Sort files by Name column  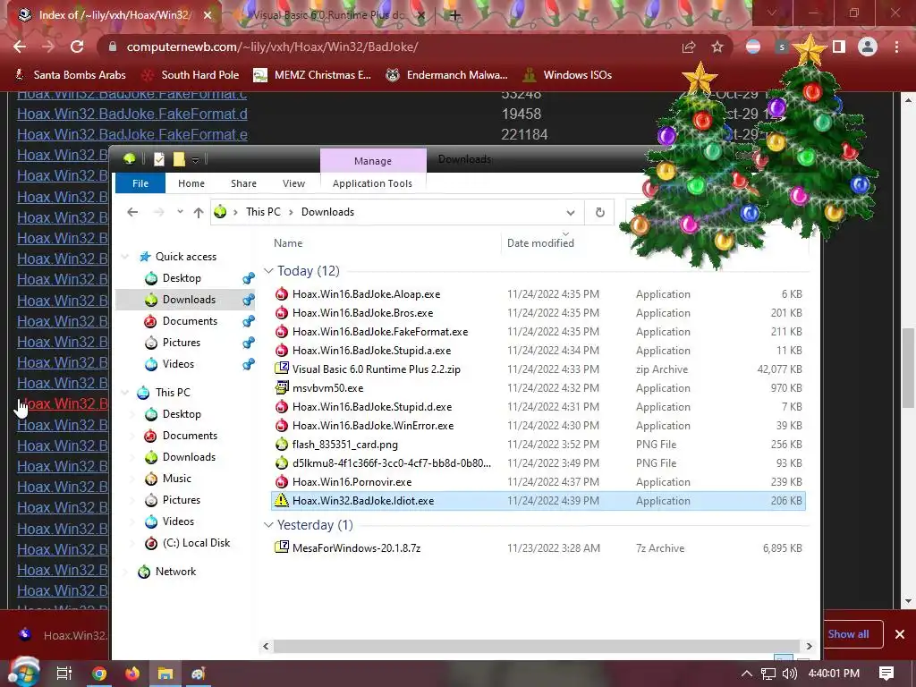click(x=288, y=243)
